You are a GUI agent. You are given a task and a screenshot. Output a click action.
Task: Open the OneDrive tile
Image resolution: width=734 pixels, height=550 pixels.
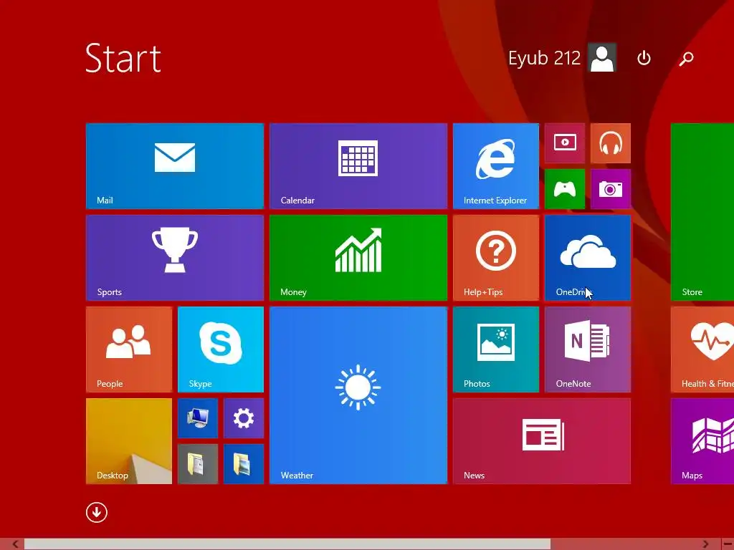click(588, 258)
